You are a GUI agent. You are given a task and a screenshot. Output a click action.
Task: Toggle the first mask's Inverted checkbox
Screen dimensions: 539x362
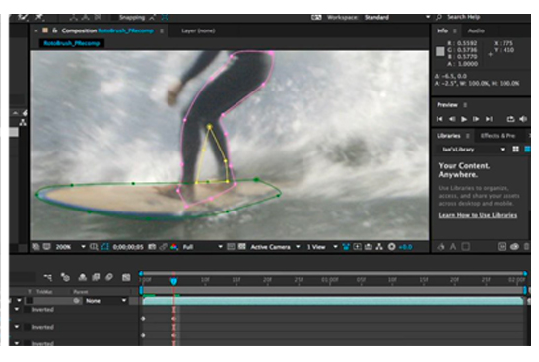point(27,310)
